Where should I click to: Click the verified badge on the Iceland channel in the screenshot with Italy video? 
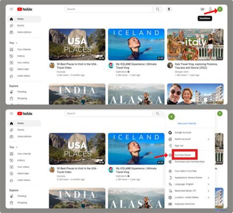click(x=128, y=72)
